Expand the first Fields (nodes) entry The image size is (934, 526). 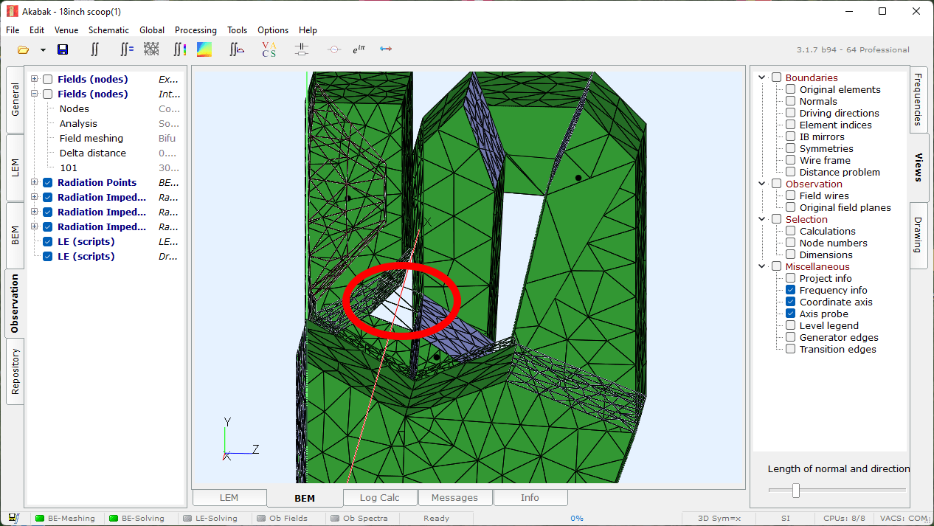[34, 79]
